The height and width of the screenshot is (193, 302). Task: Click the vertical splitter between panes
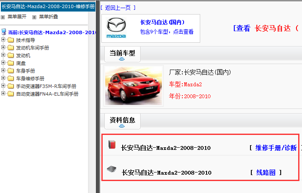98,96
